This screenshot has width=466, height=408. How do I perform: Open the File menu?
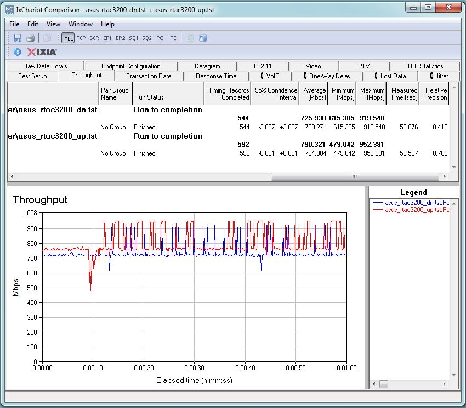tap(14, 24)
